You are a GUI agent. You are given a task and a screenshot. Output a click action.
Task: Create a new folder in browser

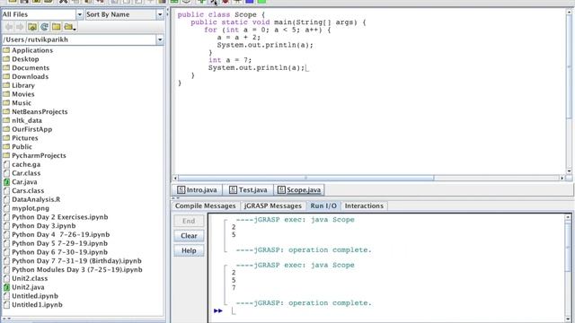[57, 27]
